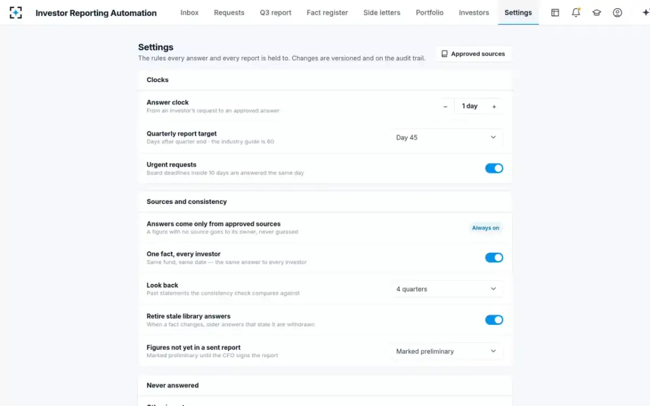Click the "Retire stale library answers" label
Image resolution: width=650 pixels, height=406 pixels.
188,316
